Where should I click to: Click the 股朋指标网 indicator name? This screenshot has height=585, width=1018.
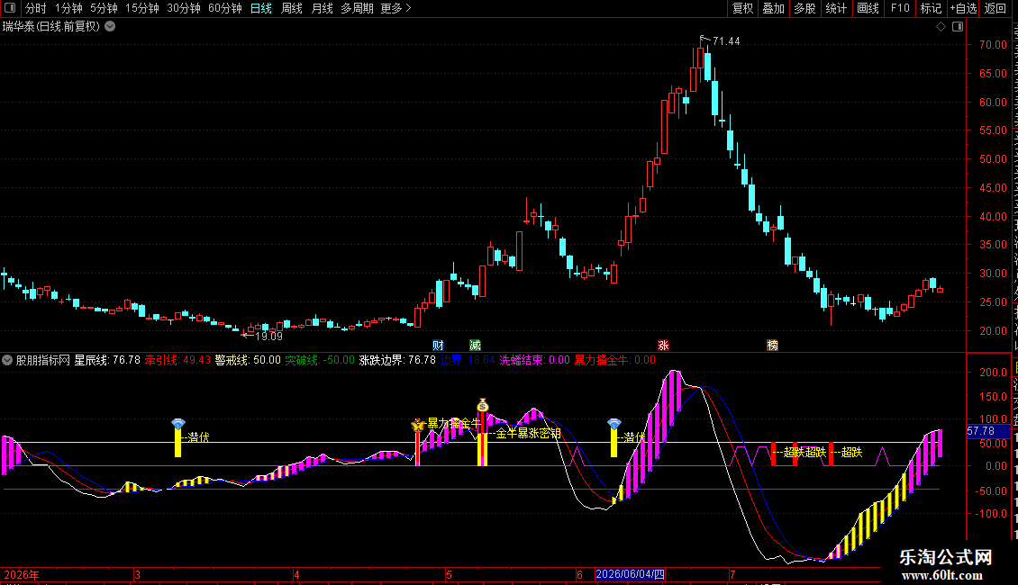(x=43, y=360)
